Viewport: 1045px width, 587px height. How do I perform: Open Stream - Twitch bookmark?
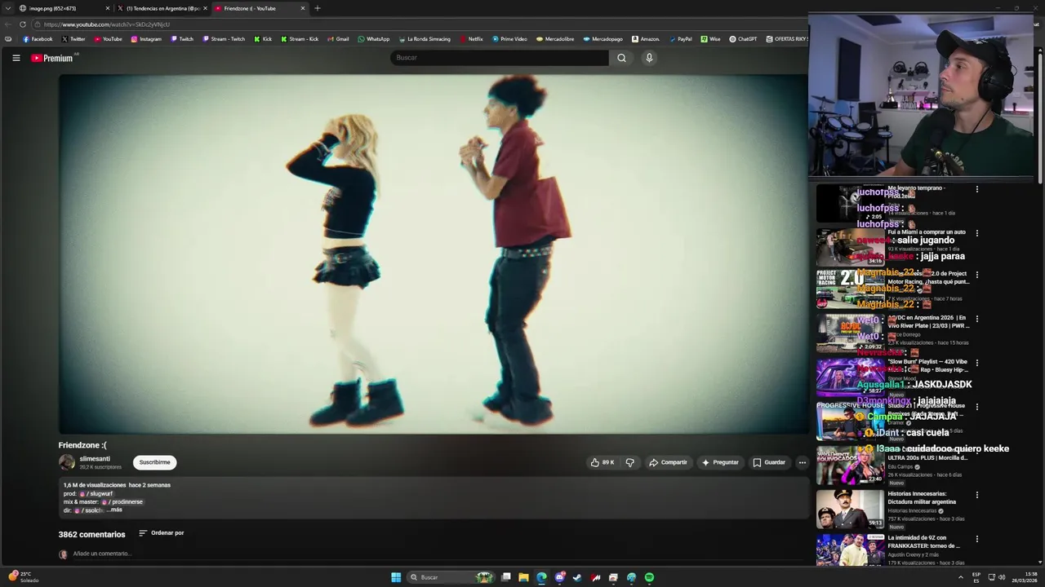point(223,39)
